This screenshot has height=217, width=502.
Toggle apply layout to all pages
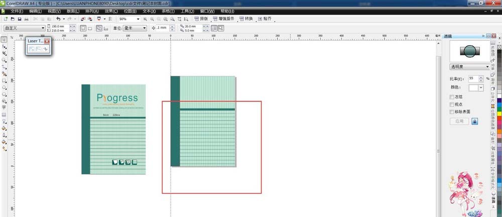[99, 28]
